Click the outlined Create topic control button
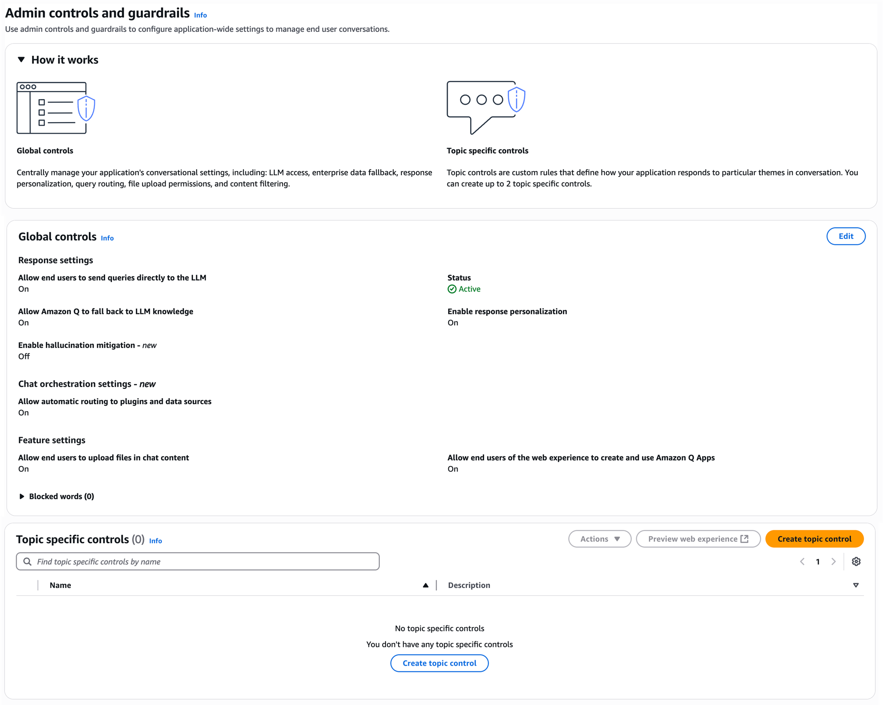The height and width of the screenshot is (705, 883). [439, 663]
